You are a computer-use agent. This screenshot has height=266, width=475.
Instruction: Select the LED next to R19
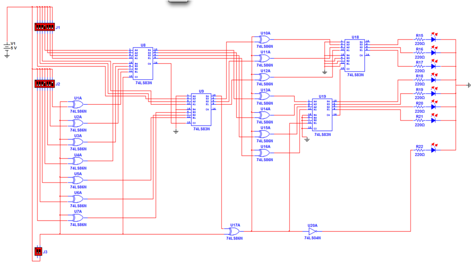point(434,92)
